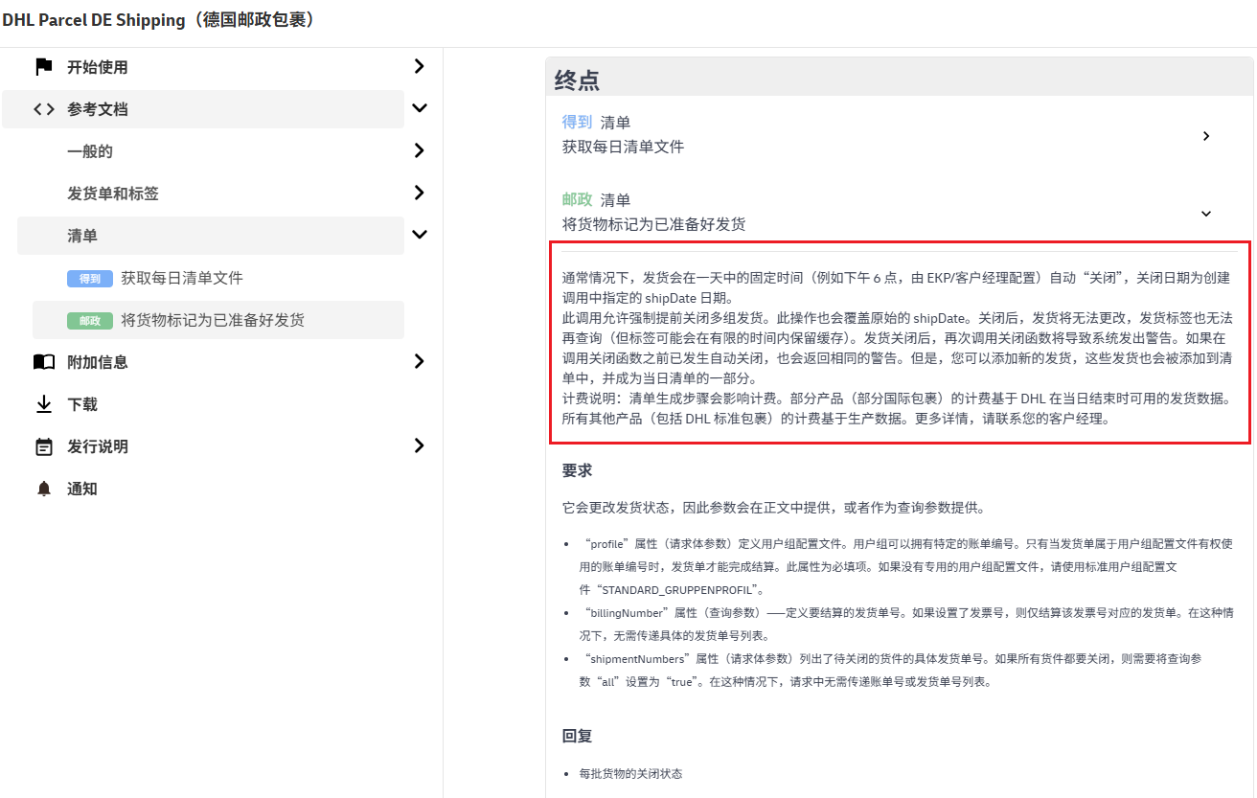Viewport: 1257px width, 798px height.
Task: Collapse the 清单 submenu chevron
Action: point(419,235)
